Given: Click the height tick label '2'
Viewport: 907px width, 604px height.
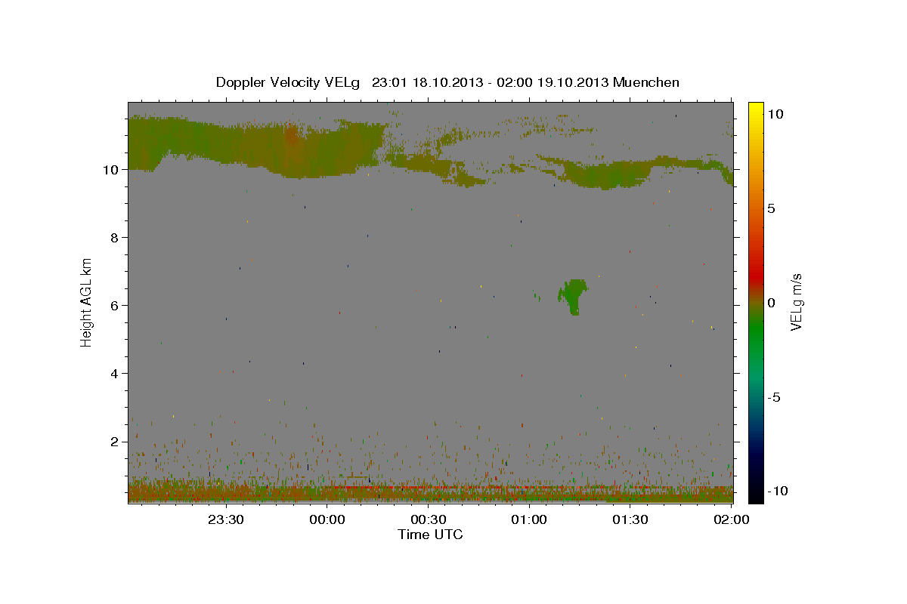Looking at the screenshot, I should tap(116, 442).
